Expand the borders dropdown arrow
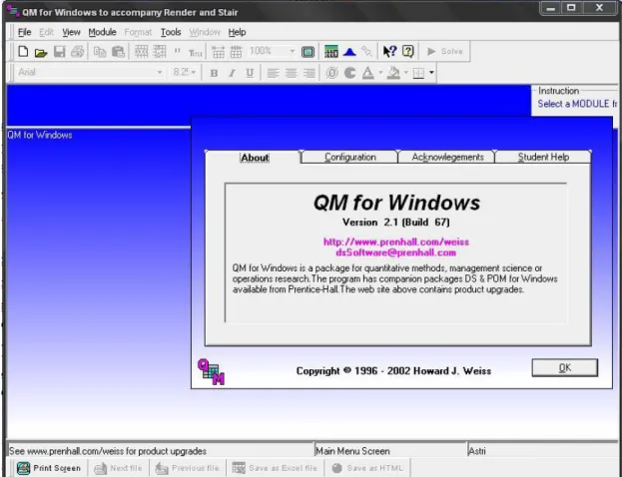Viewport: 622px width, 477px height. pyautogui.click(x=431, y=73)
